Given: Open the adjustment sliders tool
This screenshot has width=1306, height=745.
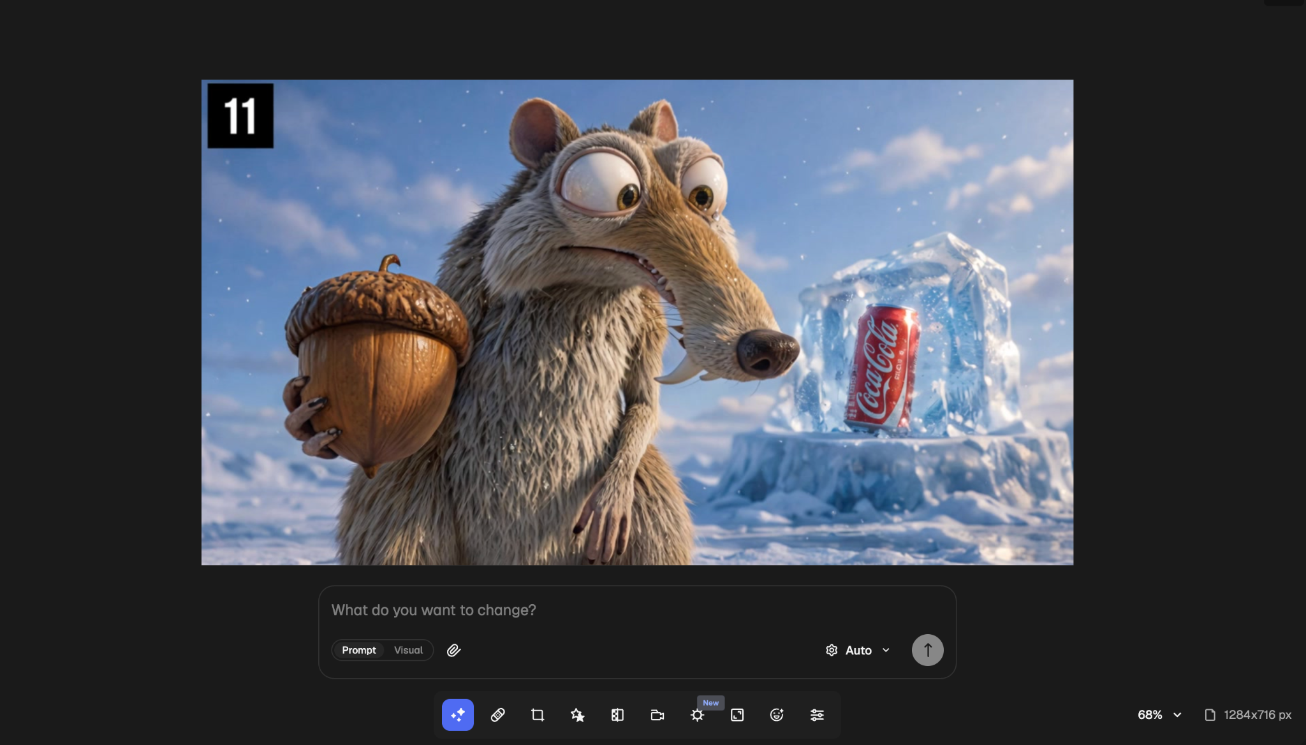Looking at the screenshot, I should [817, 714].
